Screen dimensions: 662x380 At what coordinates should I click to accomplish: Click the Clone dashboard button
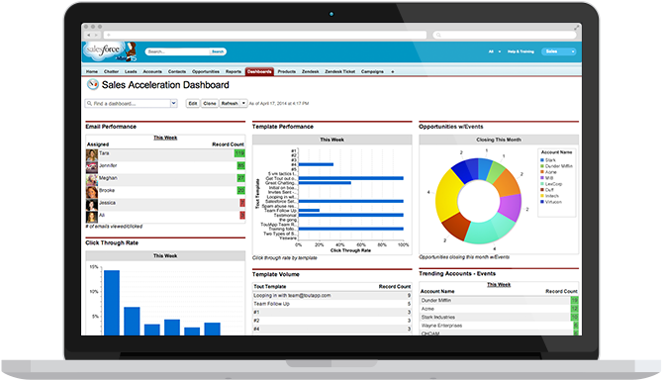210,103
